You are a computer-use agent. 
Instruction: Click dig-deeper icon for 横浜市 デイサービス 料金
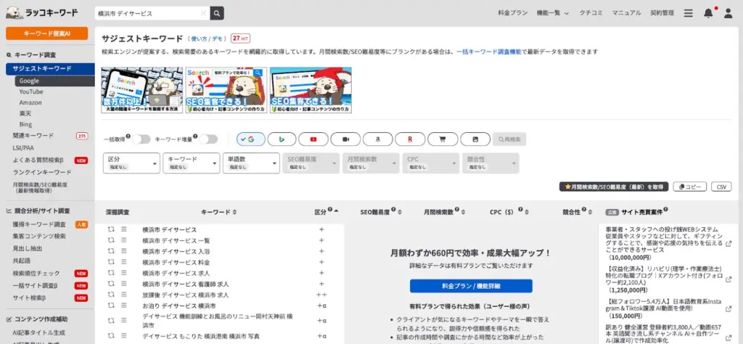point(111,262)
